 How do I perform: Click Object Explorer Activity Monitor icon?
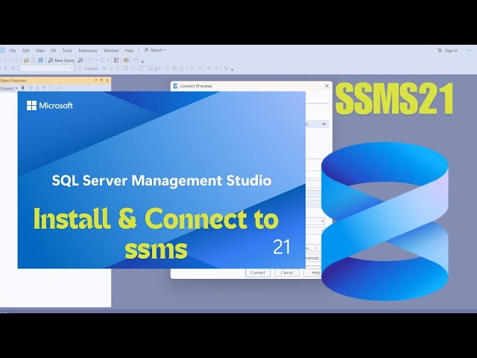(x=59, y=88)
